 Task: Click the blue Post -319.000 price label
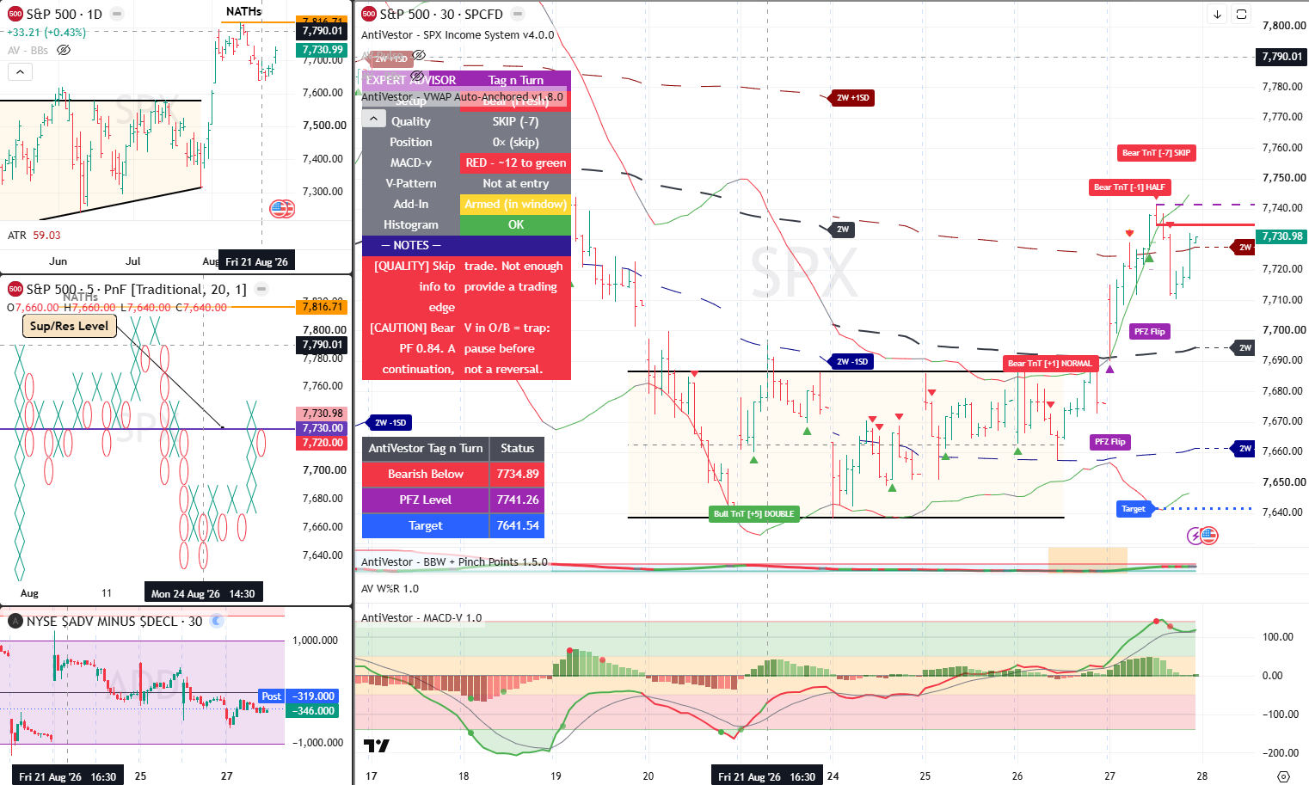298,696
